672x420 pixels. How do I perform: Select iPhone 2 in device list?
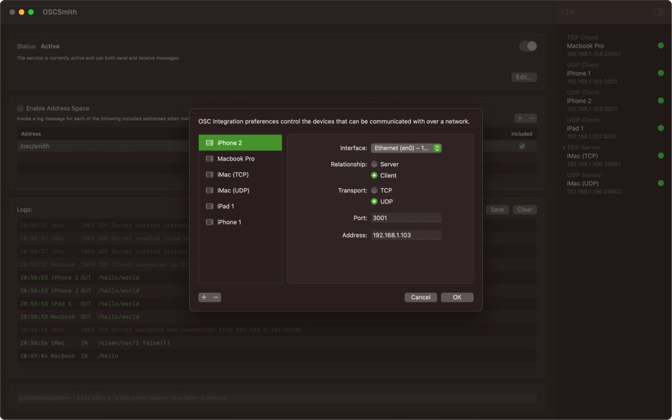coord(240,143)
